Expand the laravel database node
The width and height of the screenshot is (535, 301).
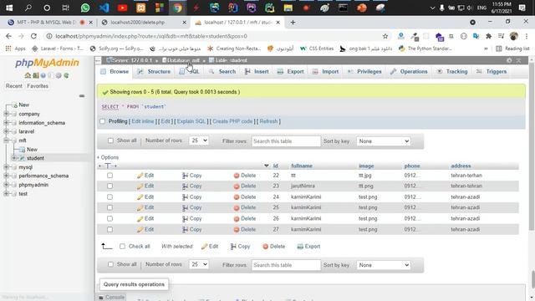[x=6, y=131]
